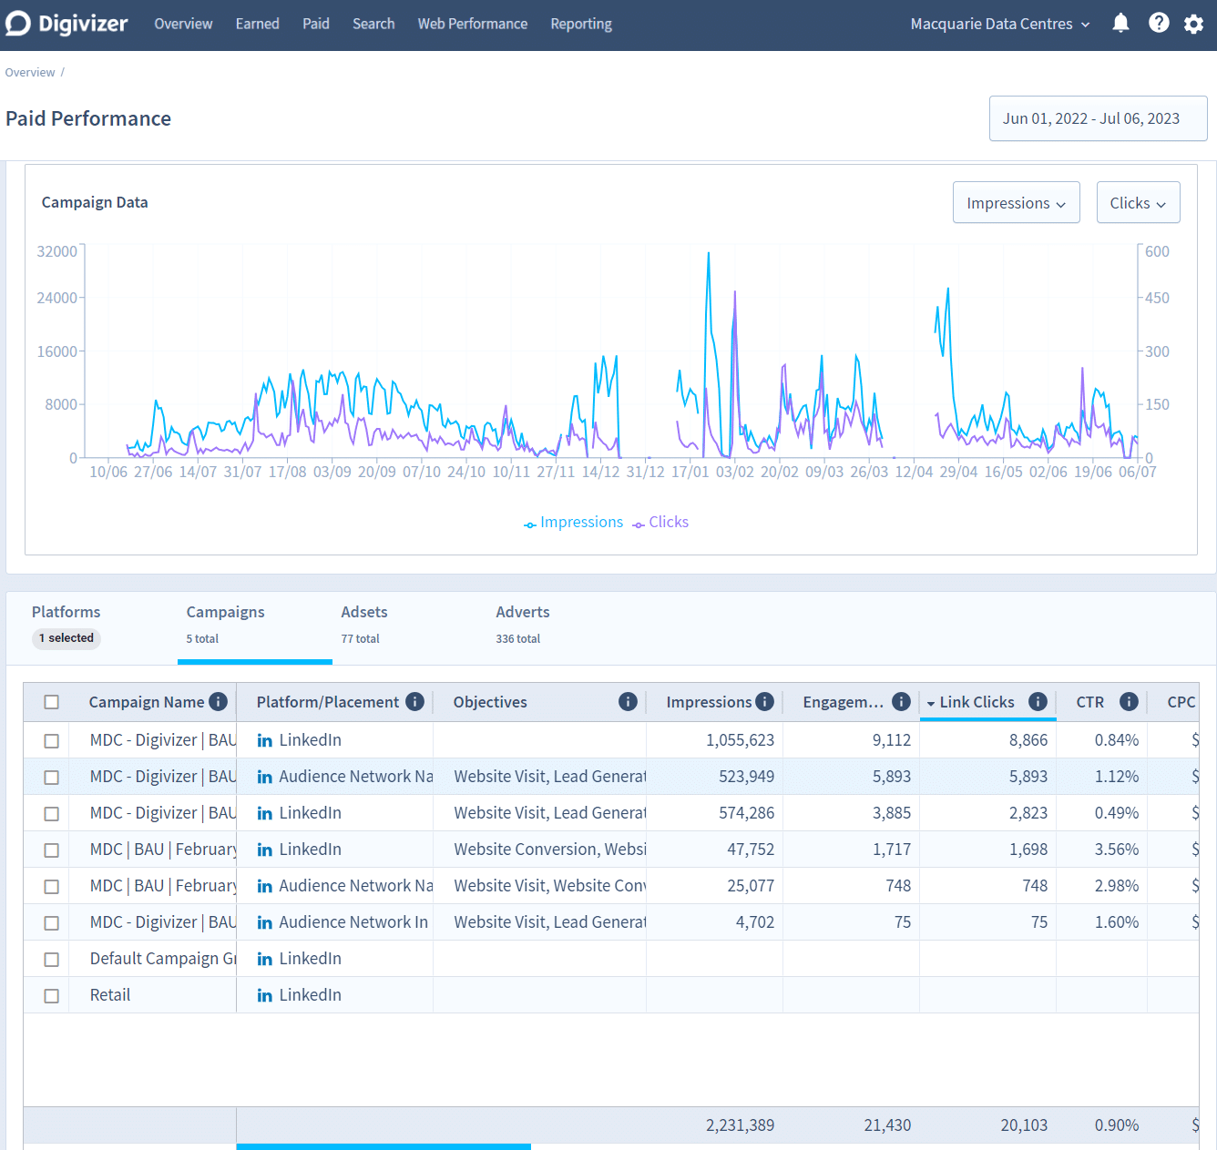The image size is (1217, 1150).
Task: Show info for Link Clicks column
Action: coord(1038,701)
